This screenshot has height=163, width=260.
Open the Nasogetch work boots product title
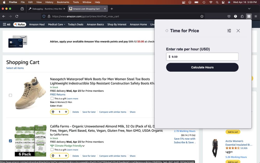click(x=102, y=81)
